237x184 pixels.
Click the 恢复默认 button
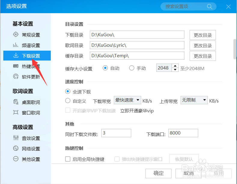pos(184,159)
